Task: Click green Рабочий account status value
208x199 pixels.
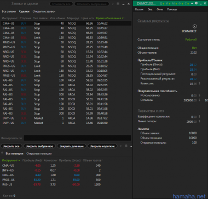Action: (x=191, y=39)
